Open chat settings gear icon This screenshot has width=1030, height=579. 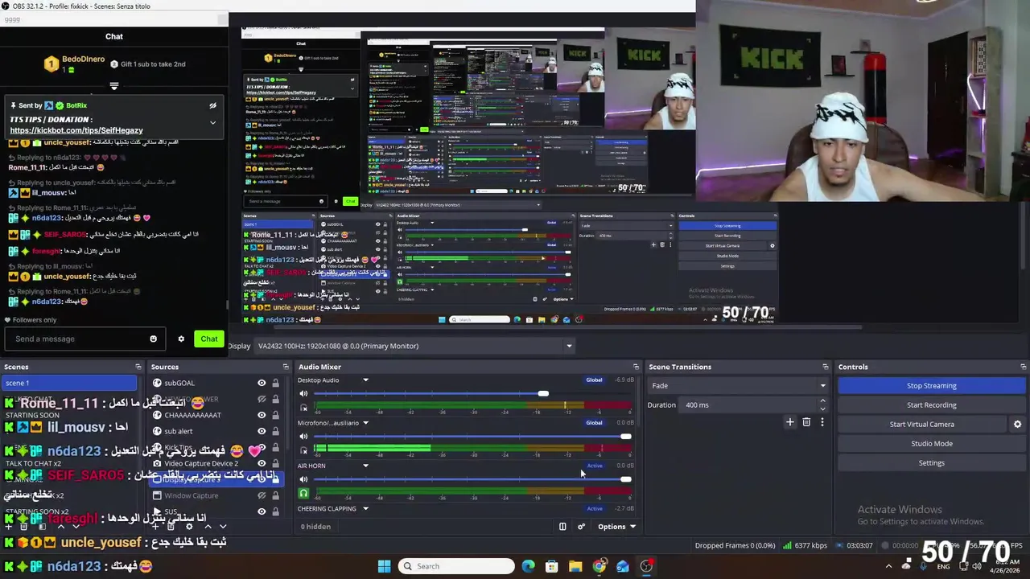[x=181, y=339]
